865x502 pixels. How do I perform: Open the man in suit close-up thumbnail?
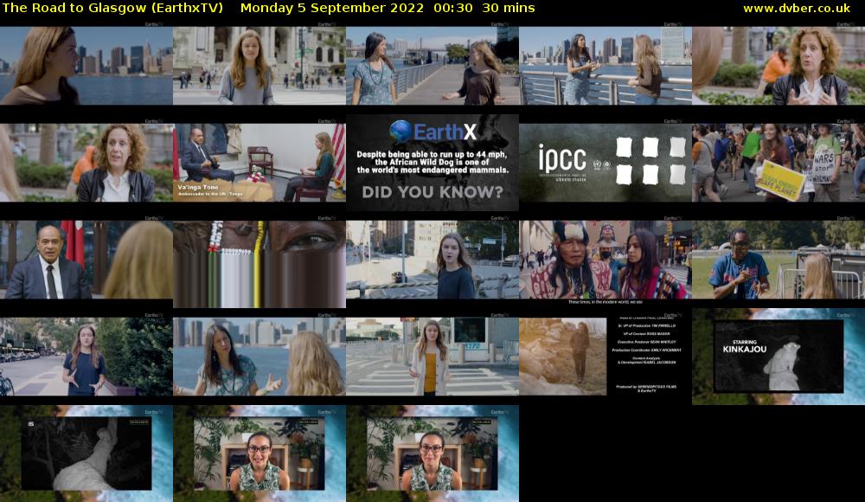point(86,260)
